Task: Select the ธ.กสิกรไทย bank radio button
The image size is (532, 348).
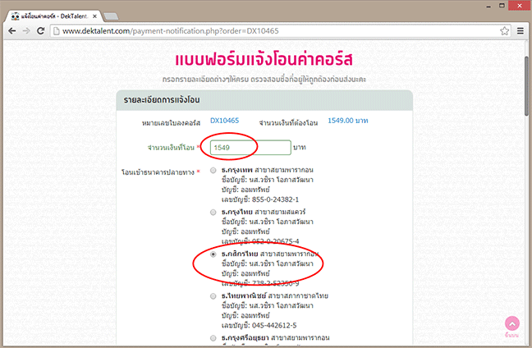Action: click(x=214, y=254)
